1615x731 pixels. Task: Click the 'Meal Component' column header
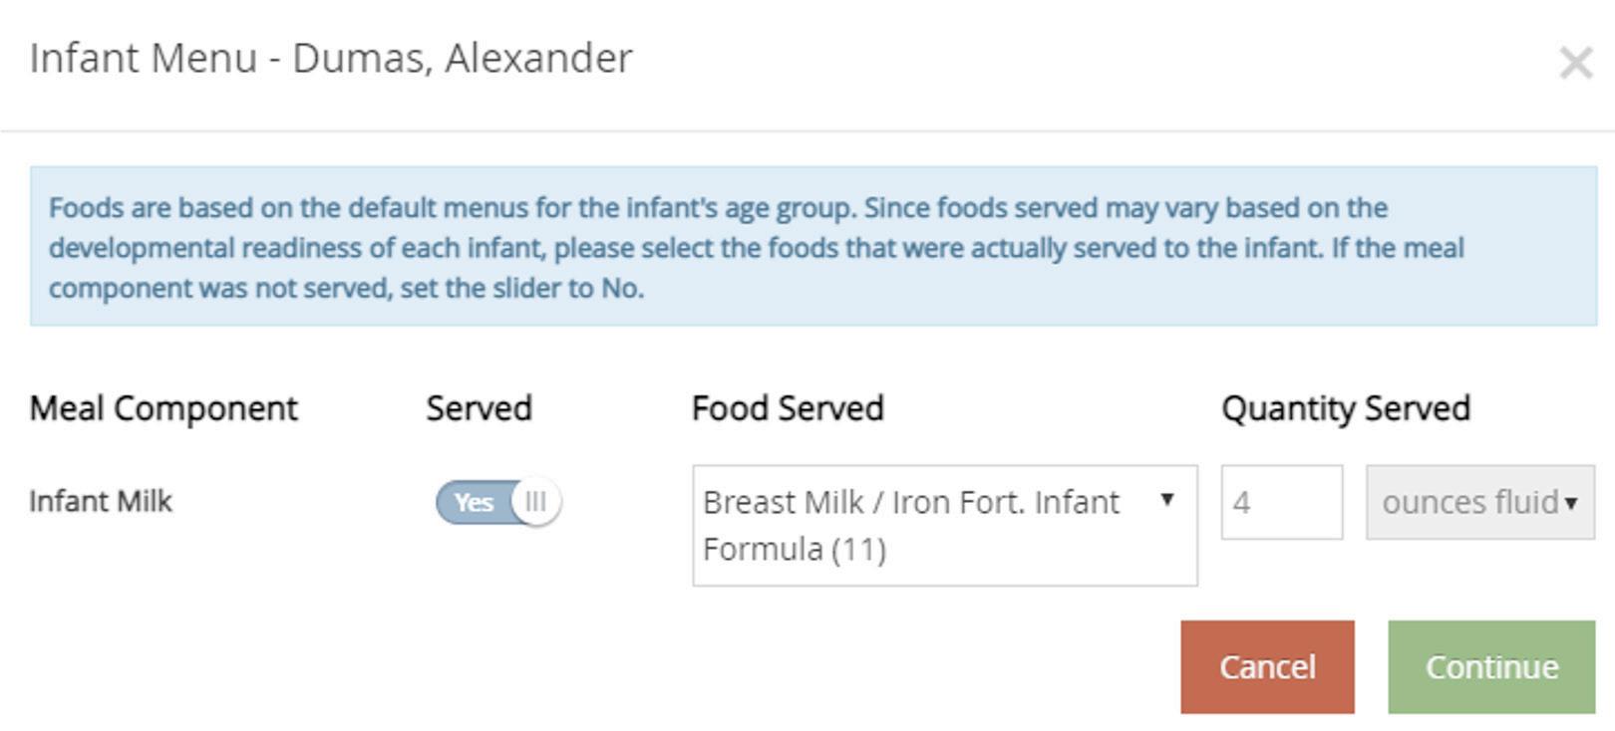[163, 408]
